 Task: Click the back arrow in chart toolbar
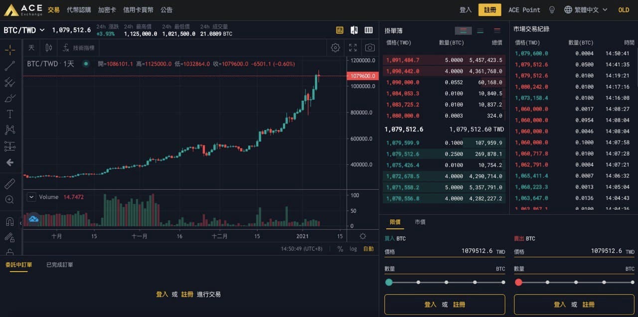pos(10,162)
